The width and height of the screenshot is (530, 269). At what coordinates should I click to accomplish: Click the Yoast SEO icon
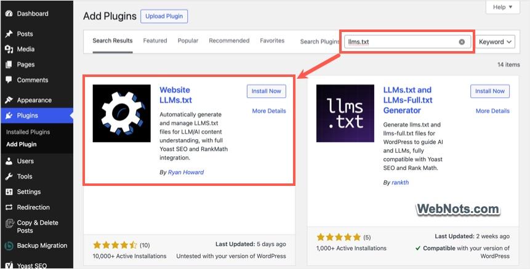(x=9, y=265)
